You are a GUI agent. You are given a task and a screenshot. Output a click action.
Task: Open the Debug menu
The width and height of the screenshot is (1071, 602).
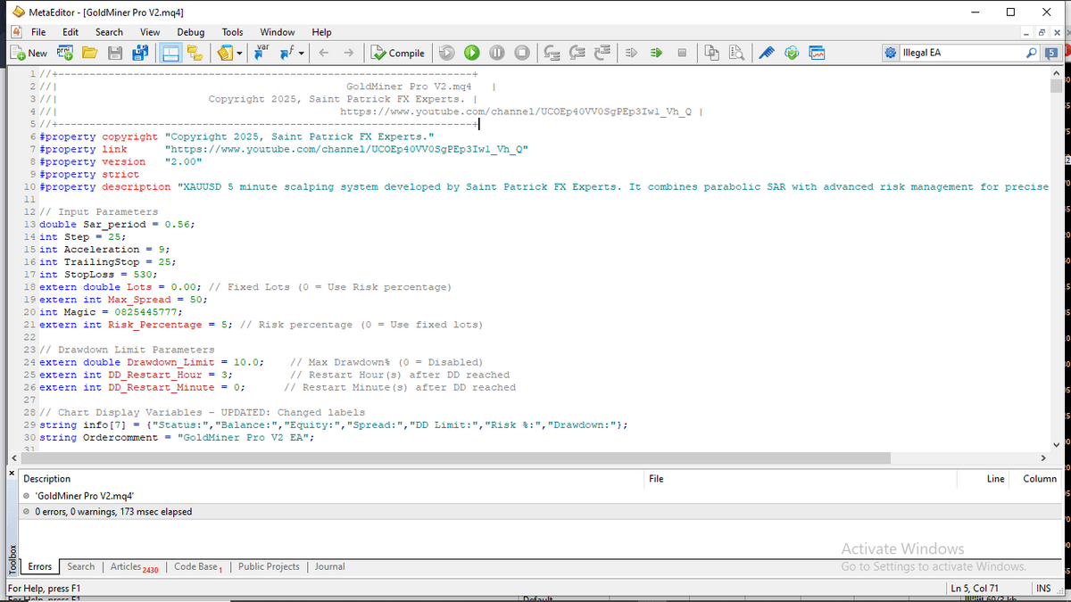click(x=190, y=32)
